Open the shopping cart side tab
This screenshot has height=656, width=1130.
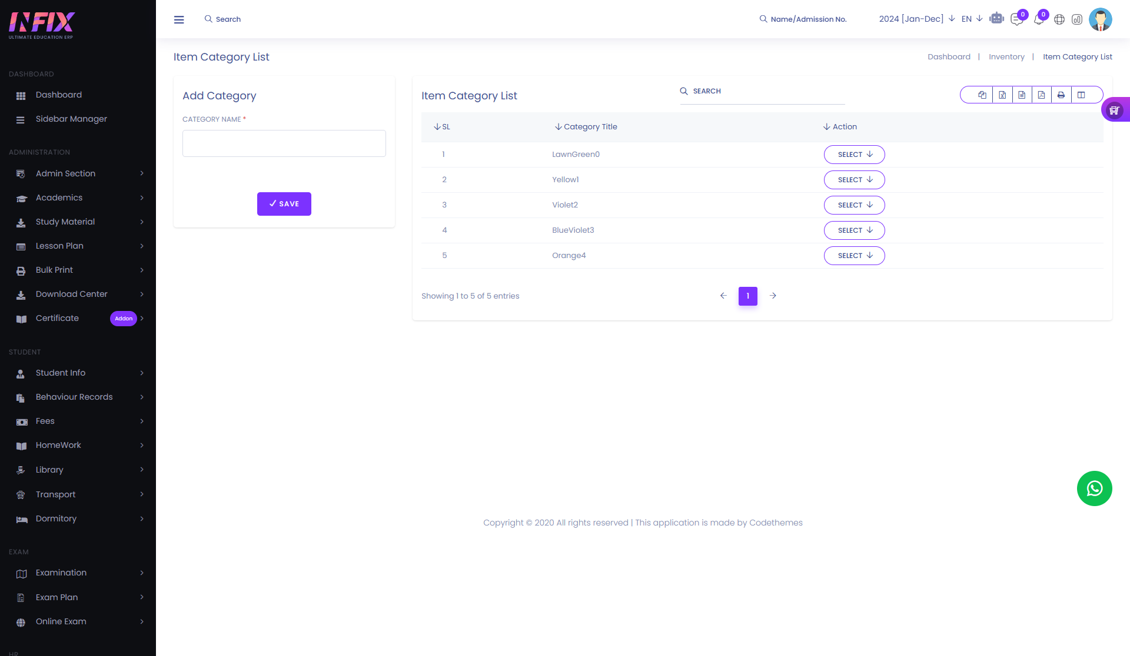point(1114,110)
